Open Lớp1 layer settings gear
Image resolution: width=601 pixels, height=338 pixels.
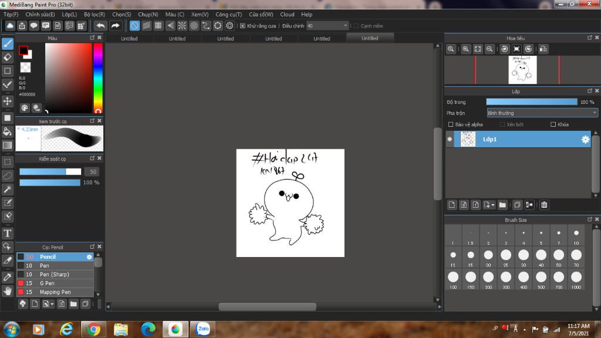click(585, 139)
